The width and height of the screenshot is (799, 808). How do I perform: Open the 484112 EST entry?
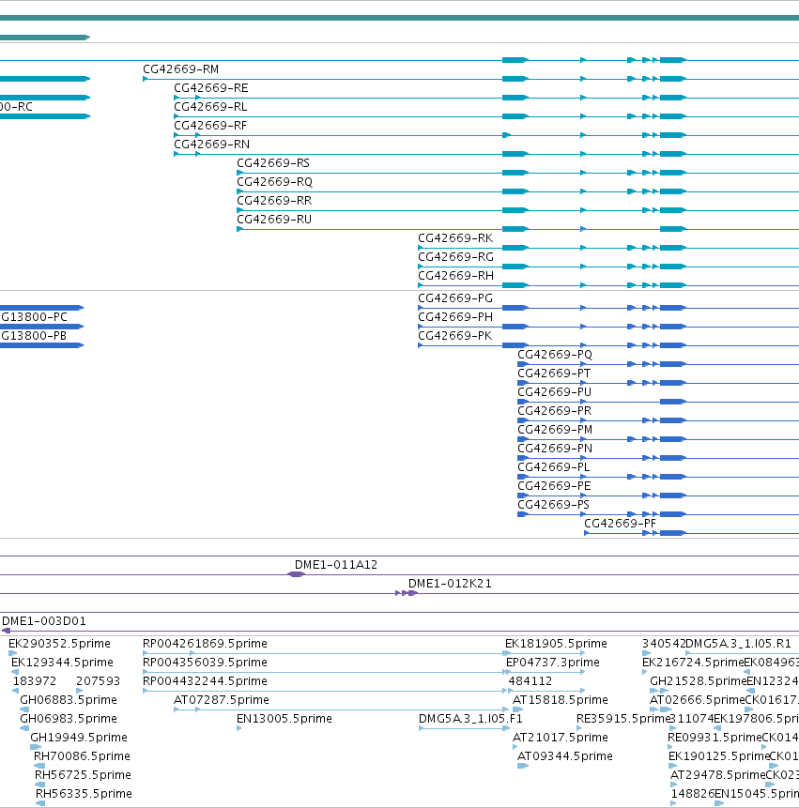[x=530, y=681]
